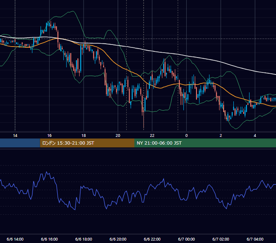Click the hour label 18 on price chart axis
The width and height of the screenshot is (276, 243).
pyautogui.click(x=84, y=136)
